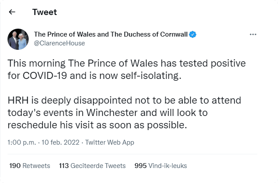
Task: Open the Clarence House profile picture
Action: click(x=18, y=40)
